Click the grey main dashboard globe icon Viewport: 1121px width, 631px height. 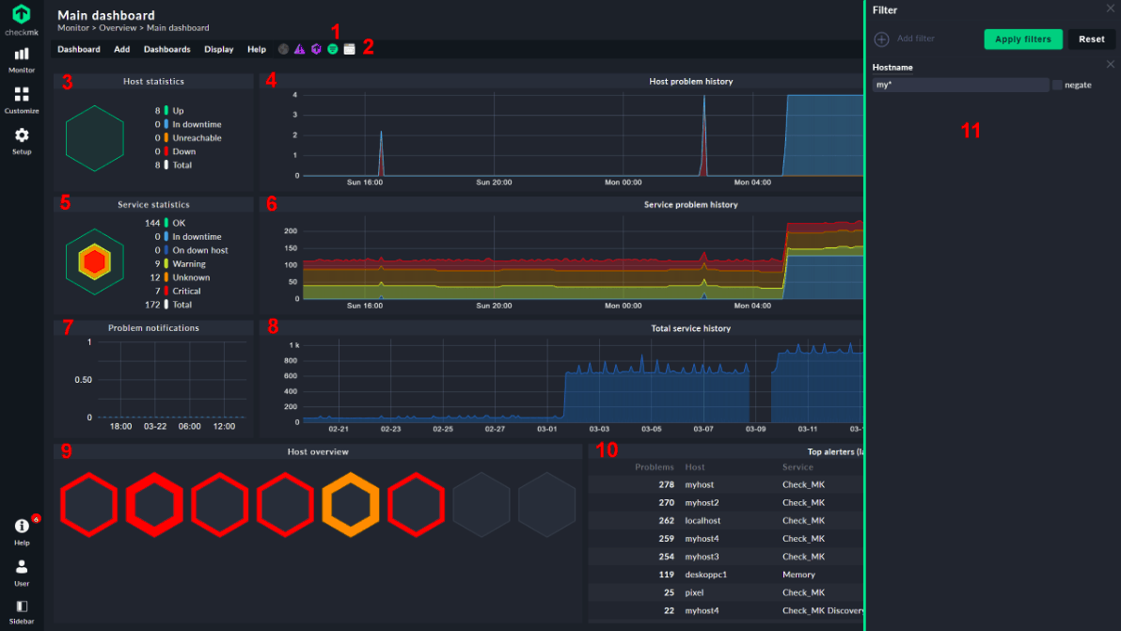pos(283,49)
